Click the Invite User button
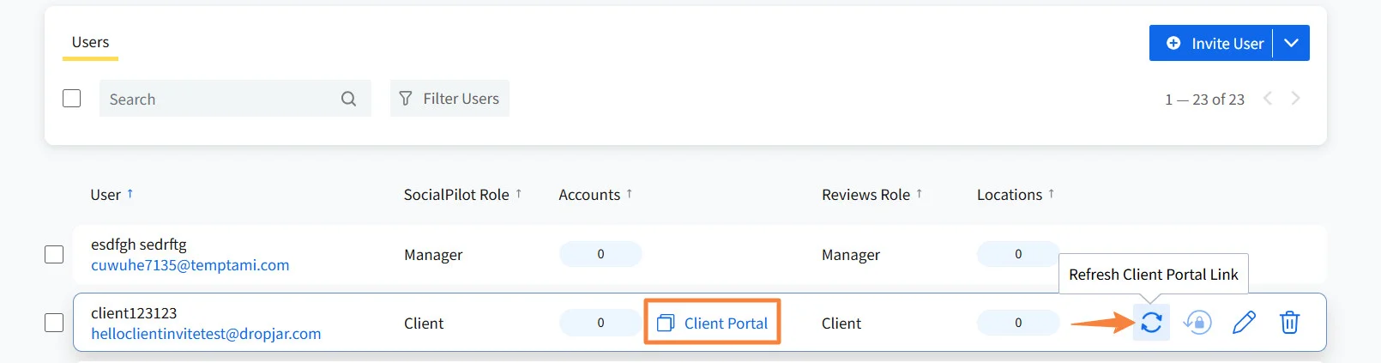Image resolution: width=1381 pixels, height=363 pixels. (x=1211, y=43)
